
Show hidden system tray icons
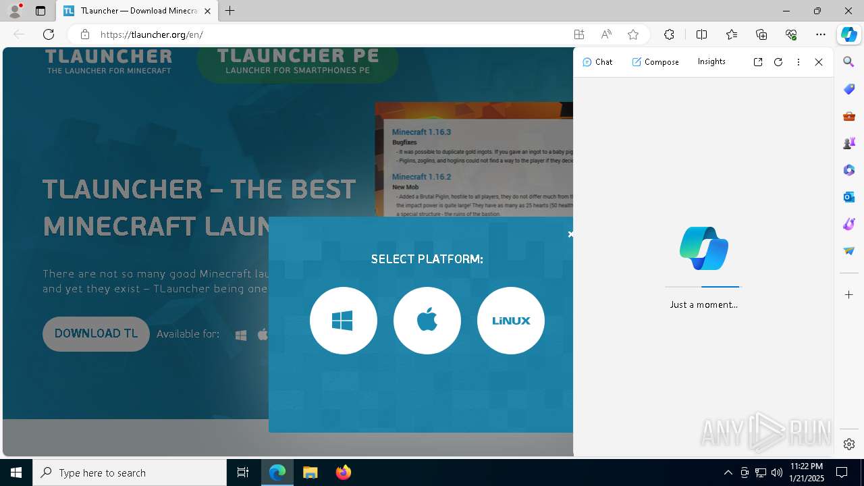click(728, 473)
